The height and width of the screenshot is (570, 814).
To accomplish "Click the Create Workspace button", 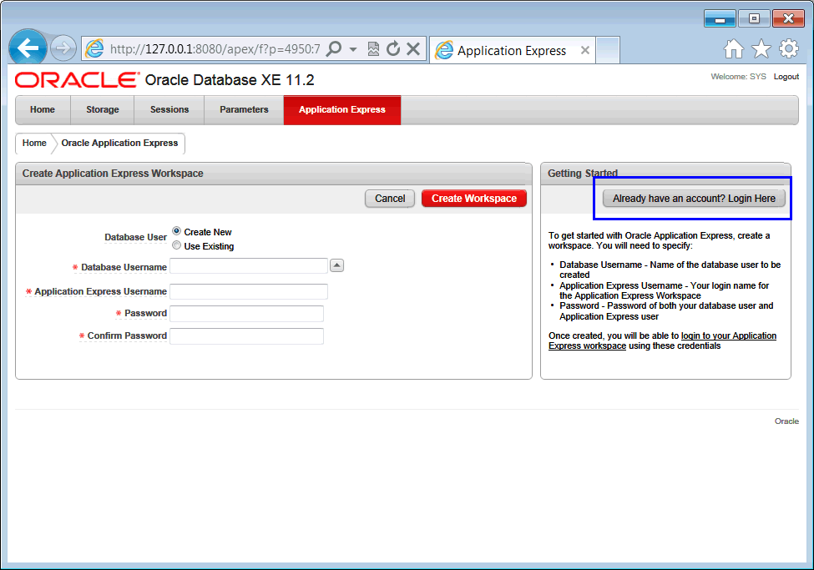I will click(x=474, y=199).
